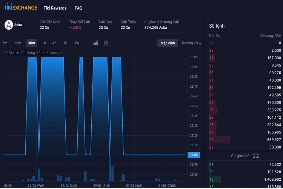This screenshot has height=189, width=283.
Task: Switch chart to 4h interval
Action: 54,43
